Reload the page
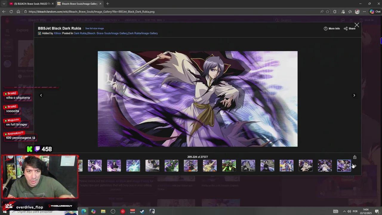Image resolution: width=382 pixels, height=215 pixels. [11, 12]
